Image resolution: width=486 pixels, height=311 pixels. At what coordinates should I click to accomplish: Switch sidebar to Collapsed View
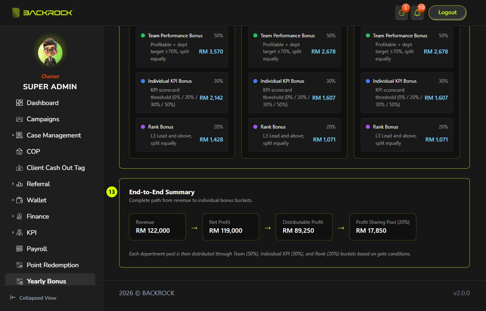click(33, 298)
